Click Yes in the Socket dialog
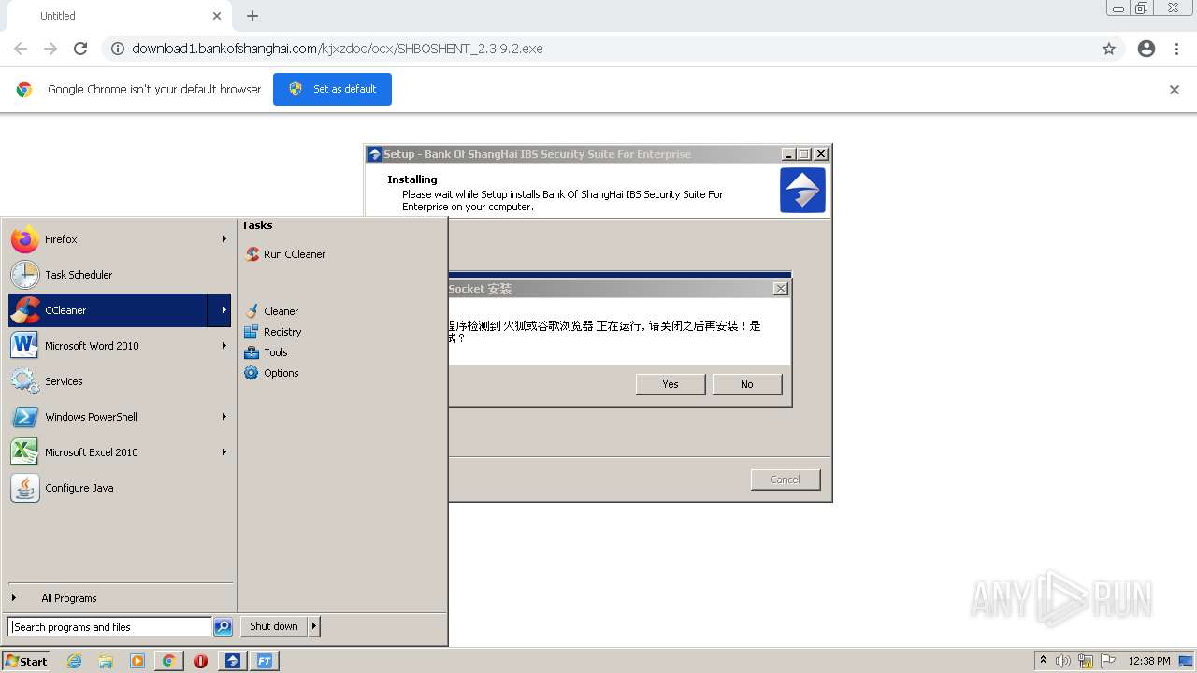This screenshot has width=1197, height=673. [671, 384]
